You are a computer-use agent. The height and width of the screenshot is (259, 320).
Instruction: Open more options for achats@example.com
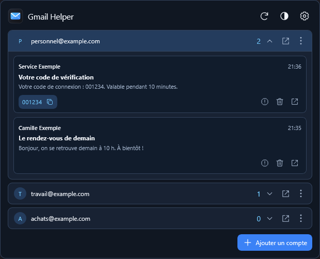301,218
